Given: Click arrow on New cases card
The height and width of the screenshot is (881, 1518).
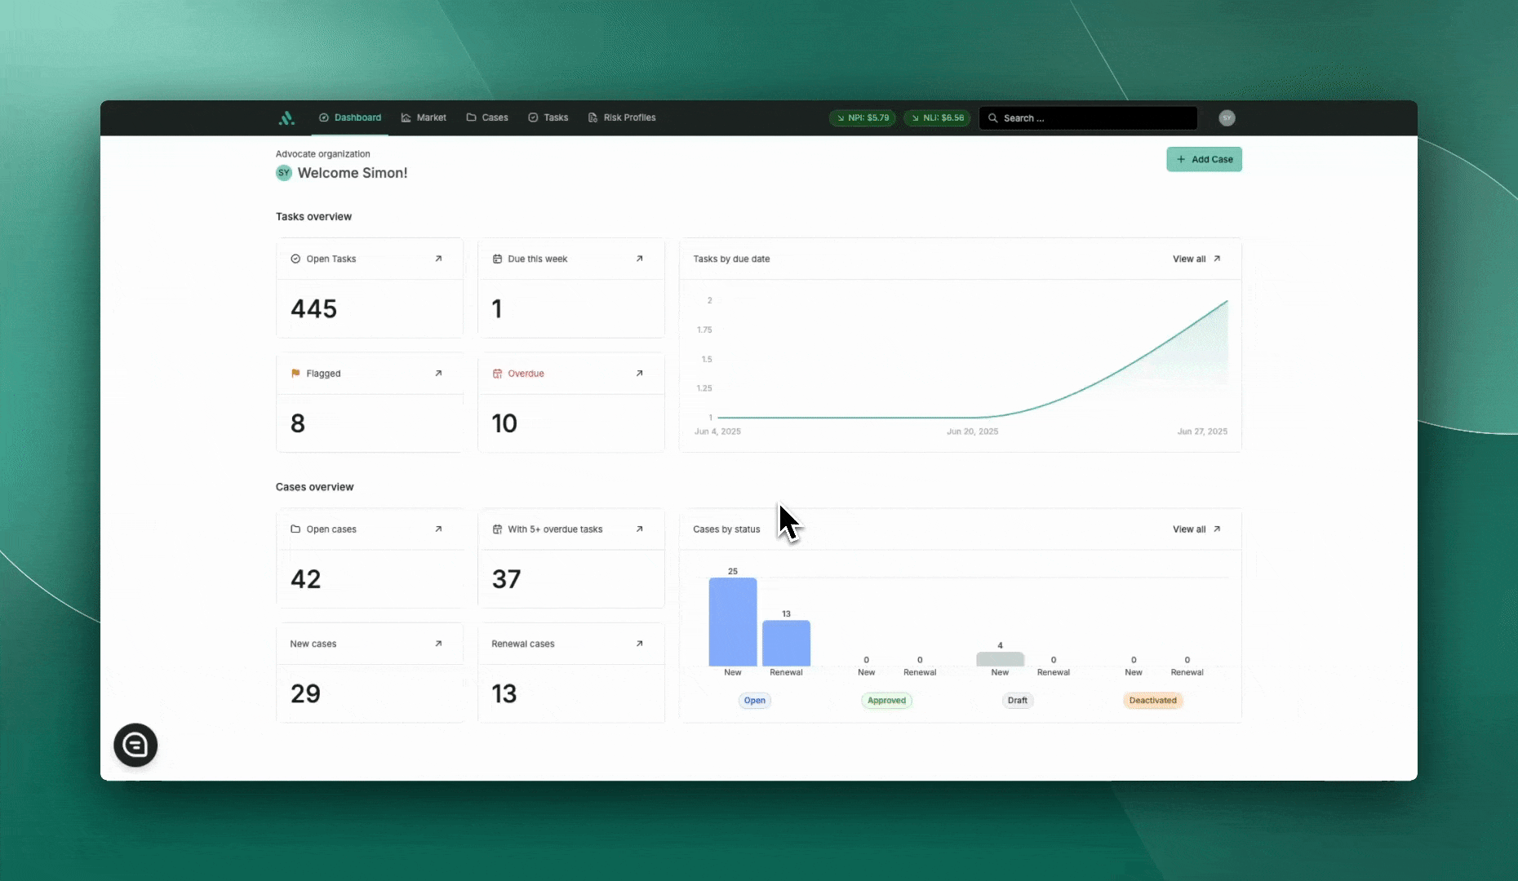Looking at the screenshot, I should pyautogui.click(x=438, y=644).
